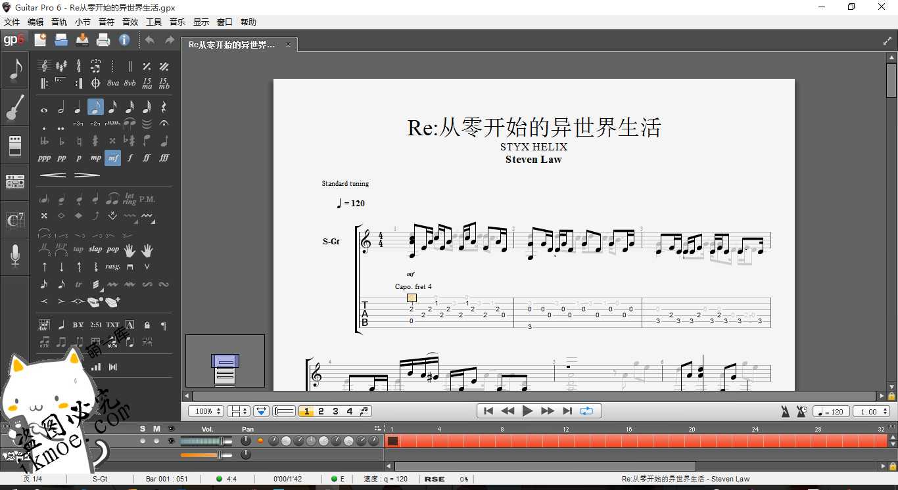Open the 音轨 menu
Image resolution: width=898 pixels, height=490 pixels.
[x=59, y=22]
